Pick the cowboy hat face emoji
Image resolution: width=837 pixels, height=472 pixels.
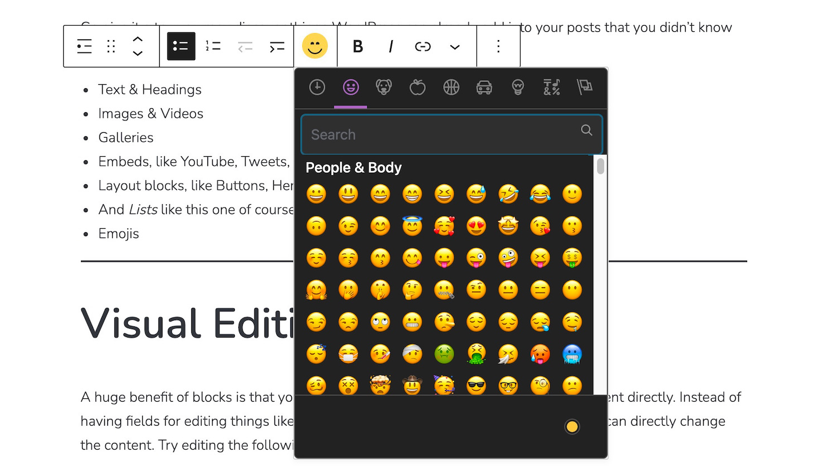(412, 385)
